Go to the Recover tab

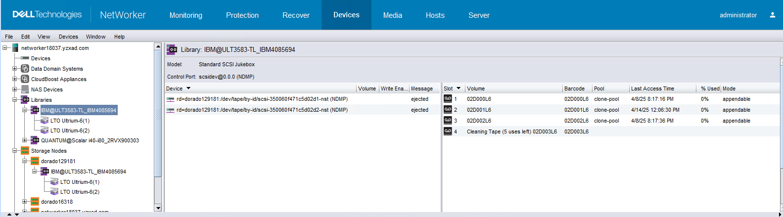click(x=296, y=15)
